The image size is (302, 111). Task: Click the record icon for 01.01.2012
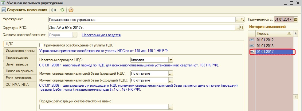point(252,40)
